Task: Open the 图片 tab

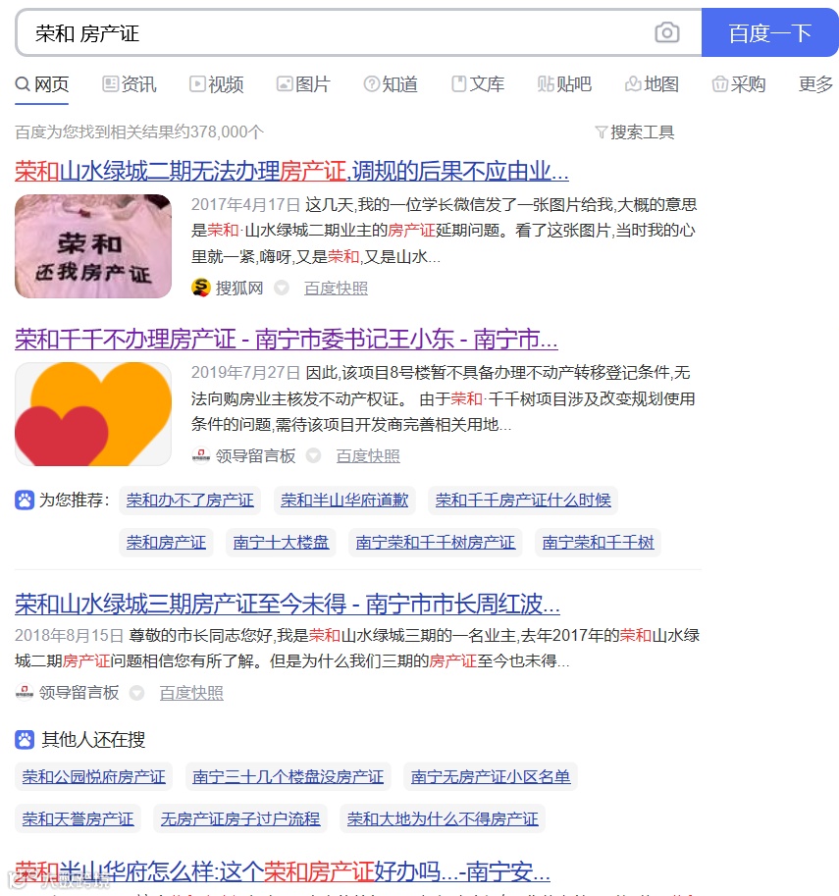Action: [x=303, y=84]
